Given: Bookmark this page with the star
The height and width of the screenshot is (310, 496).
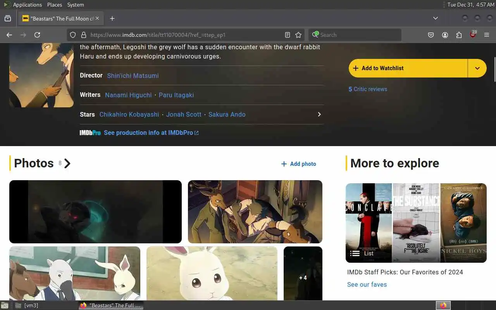Looking at the screenshot, I should tap(298, 35).
